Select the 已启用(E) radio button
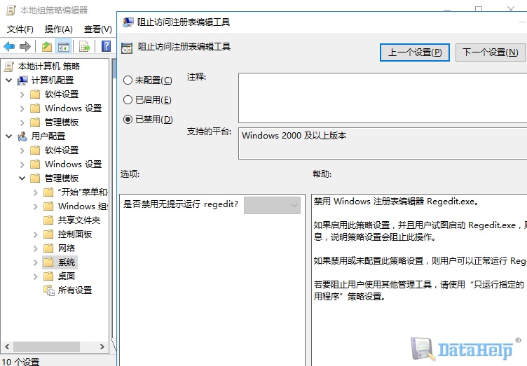Image resolution: width=527 pixels, height=366 pixels. point(128,99)
